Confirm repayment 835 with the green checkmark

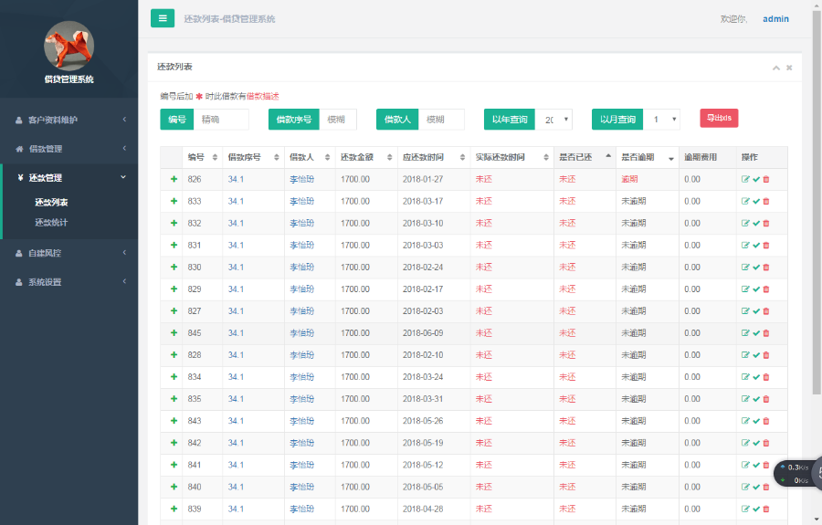(756, 399)
